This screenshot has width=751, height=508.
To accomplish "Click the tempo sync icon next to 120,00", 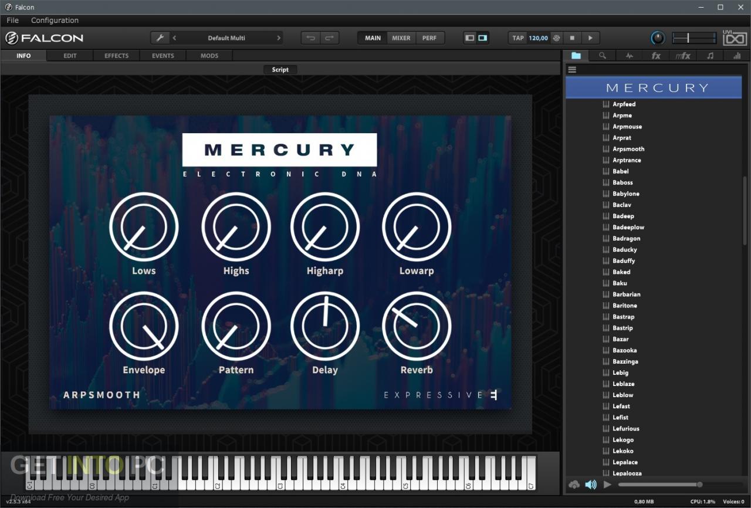I will pos(556,38).
